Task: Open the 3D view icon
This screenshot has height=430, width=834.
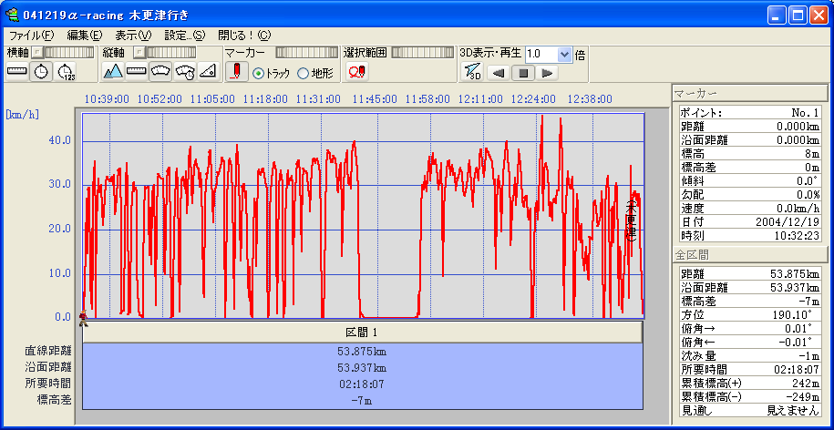Action: point(471,71)
